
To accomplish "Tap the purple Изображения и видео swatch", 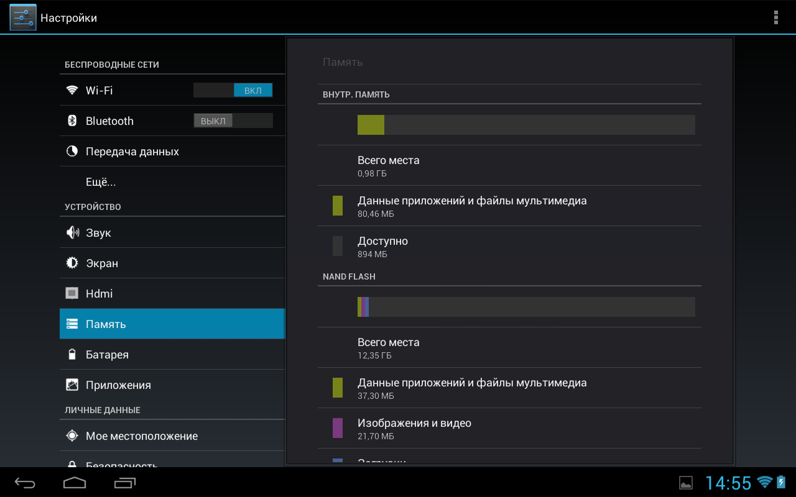I will pos(338,428).
